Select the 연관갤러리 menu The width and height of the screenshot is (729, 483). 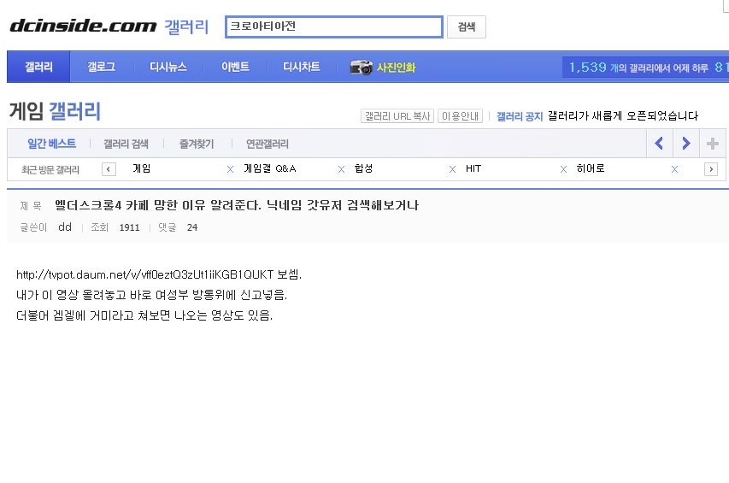pyautogui.click(x=267, y=144)
